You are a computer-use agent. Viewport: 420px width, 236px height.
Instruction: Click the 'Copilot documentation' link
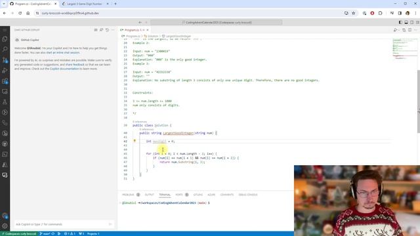(x=64, y=69)
